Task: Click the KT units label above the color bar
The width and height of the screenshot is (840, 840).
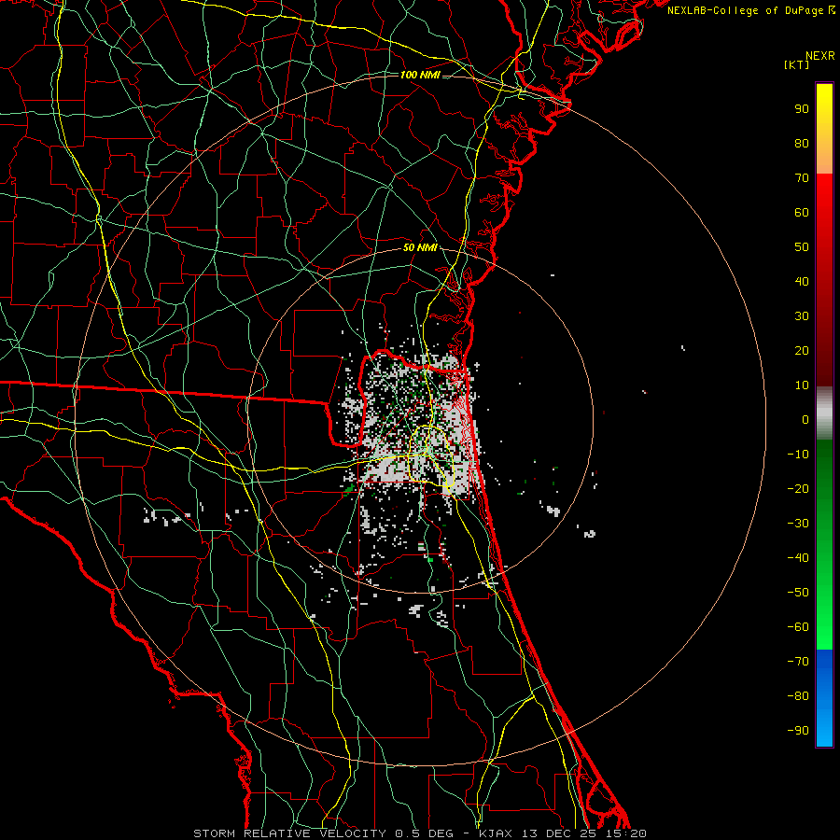Action: click(796, 64)
